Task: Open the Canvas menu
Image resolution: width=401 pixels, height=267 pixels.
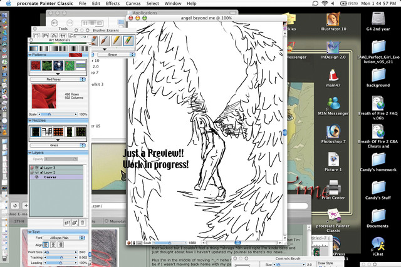Action: [x=132, y=4]
